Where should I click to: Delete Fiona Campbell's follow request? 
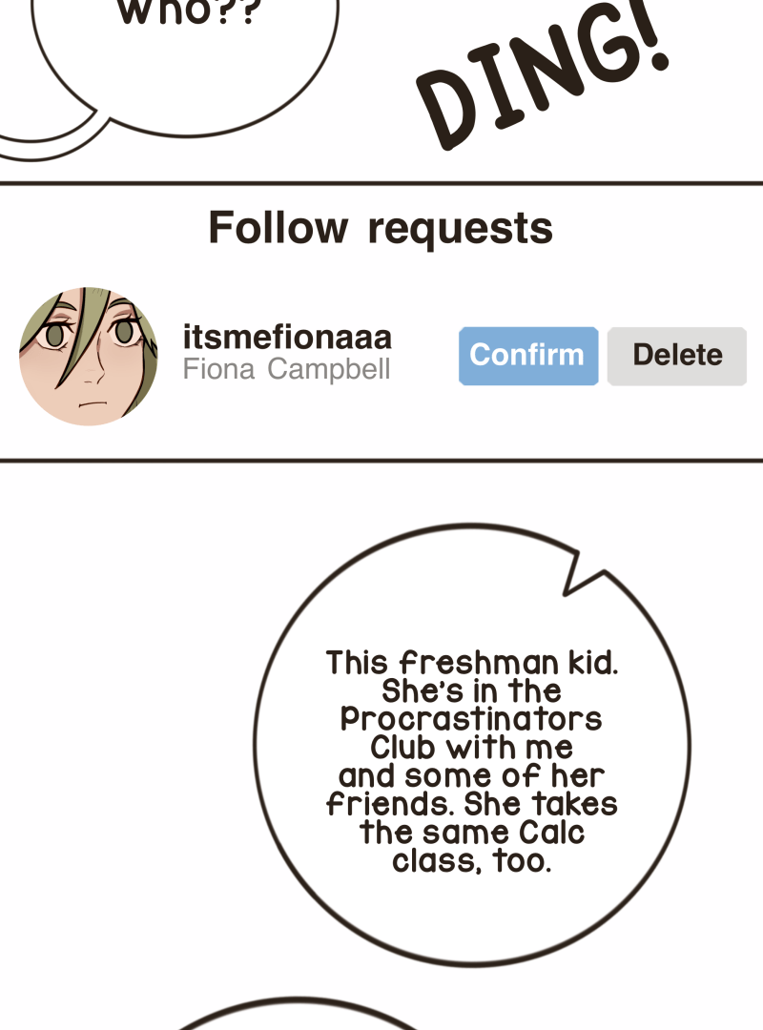(677, 356)
